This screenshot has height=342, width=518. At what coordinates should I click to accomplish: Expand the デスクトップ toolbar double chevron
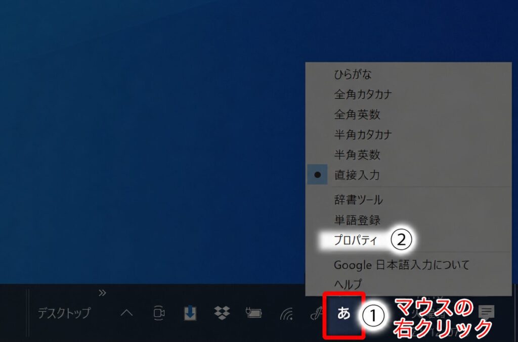[102, 293]
